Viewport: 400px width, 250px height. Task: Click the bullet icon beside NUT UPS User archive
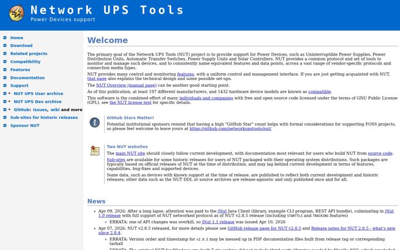click(5, 94)
